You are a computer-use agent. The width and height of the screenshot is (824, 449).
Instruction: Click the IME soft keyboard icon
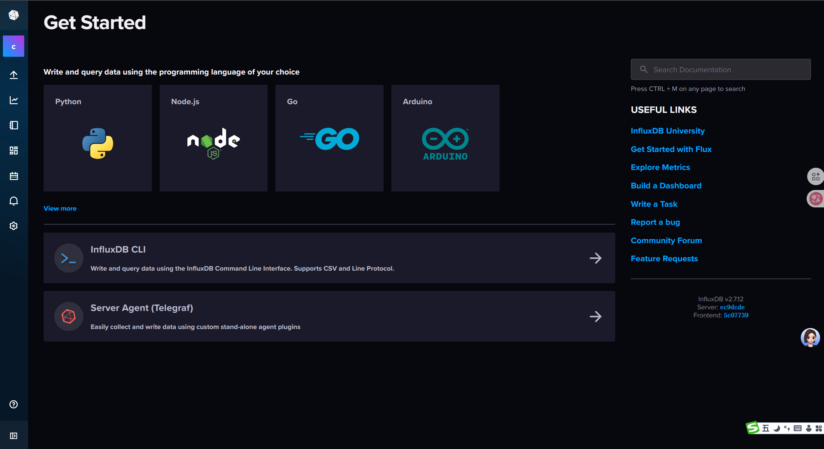[798, 428]
